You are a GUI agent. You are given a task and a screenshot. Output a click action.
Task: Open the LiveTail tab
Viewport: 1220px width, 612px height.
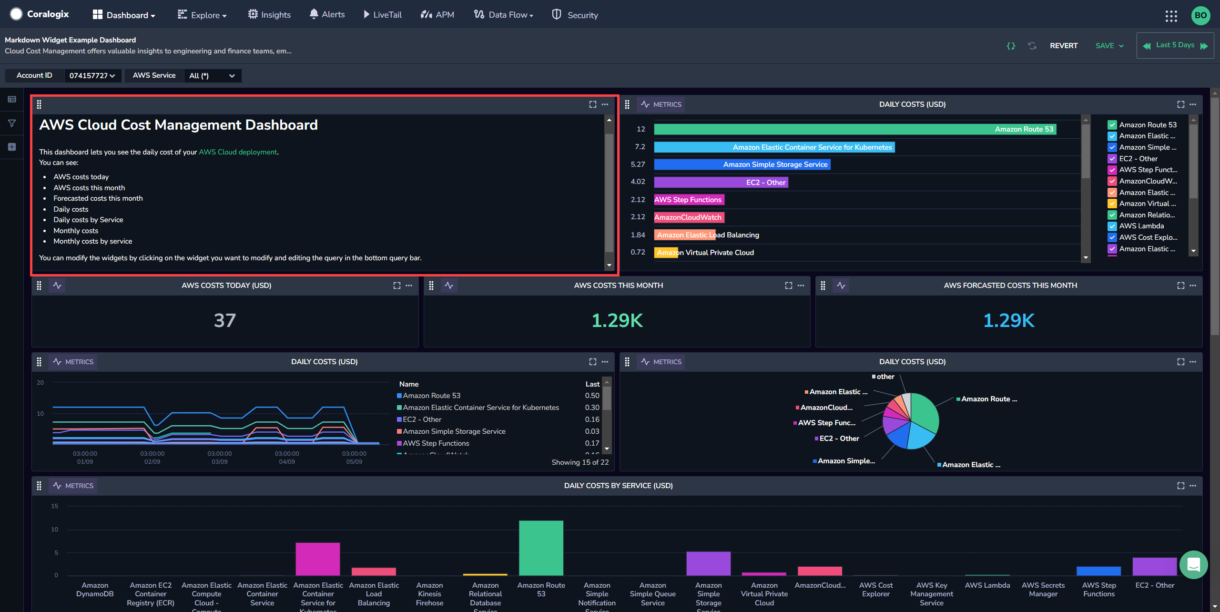pos(383,15)
